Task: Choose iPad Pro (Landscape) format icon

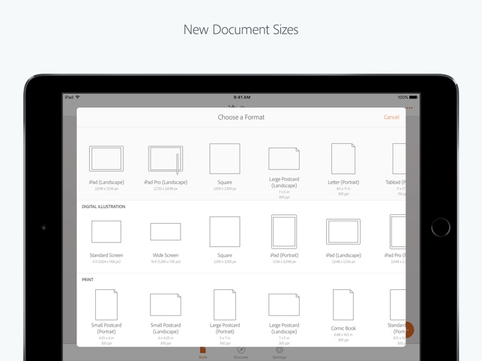Action: point(166,160)
